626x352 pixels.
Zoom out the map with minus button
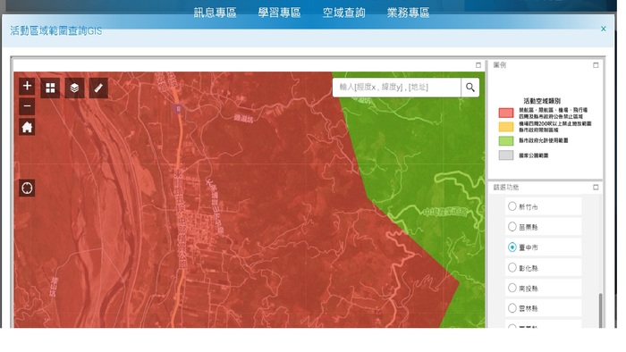[x=27, y=106]
